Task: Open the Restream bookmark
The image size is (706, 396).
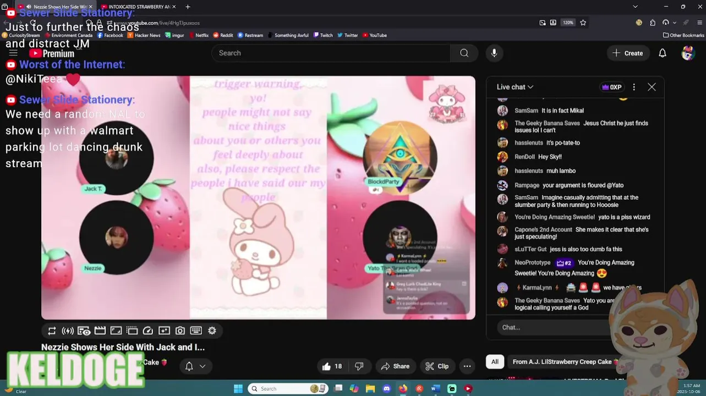Action: point(250,35)
